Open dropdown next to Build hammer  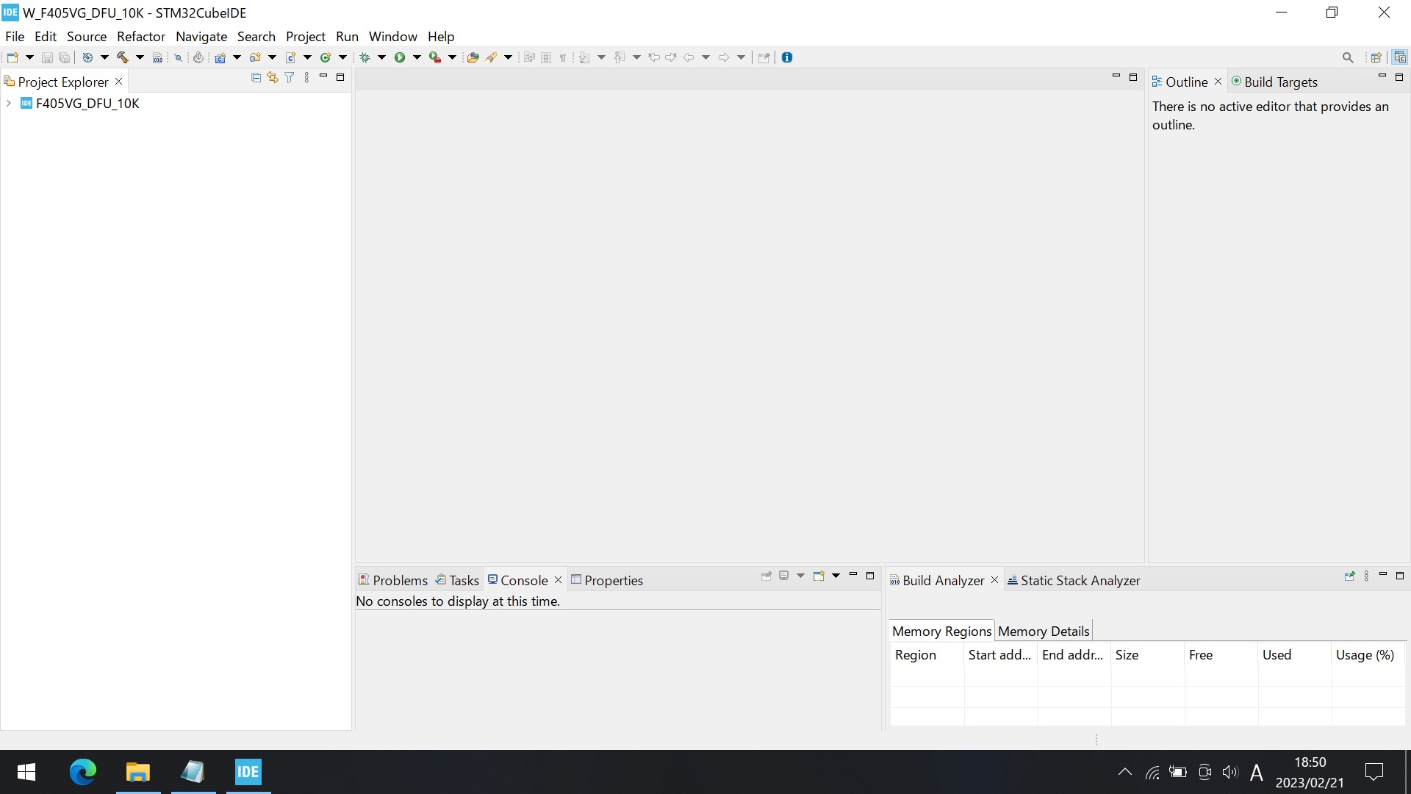point(140,57)
